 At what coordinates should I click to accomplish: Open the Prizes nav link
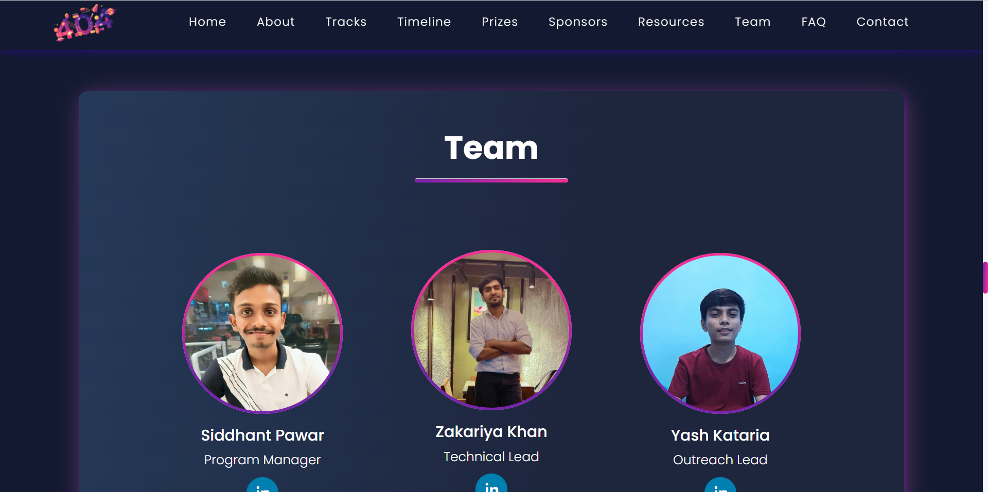click(x=500, y=22)
